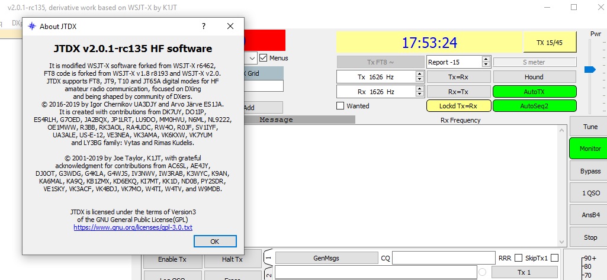Click the Rx=Tx button
The height and width of the screenshot is (280, 607).
[x=458, y=92]
